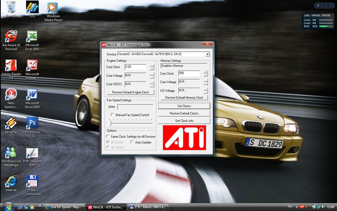The height and width of the screenshot is (211, 337).
Task: Click the Winamp desktop icon
Action: (x=11, y=125)
